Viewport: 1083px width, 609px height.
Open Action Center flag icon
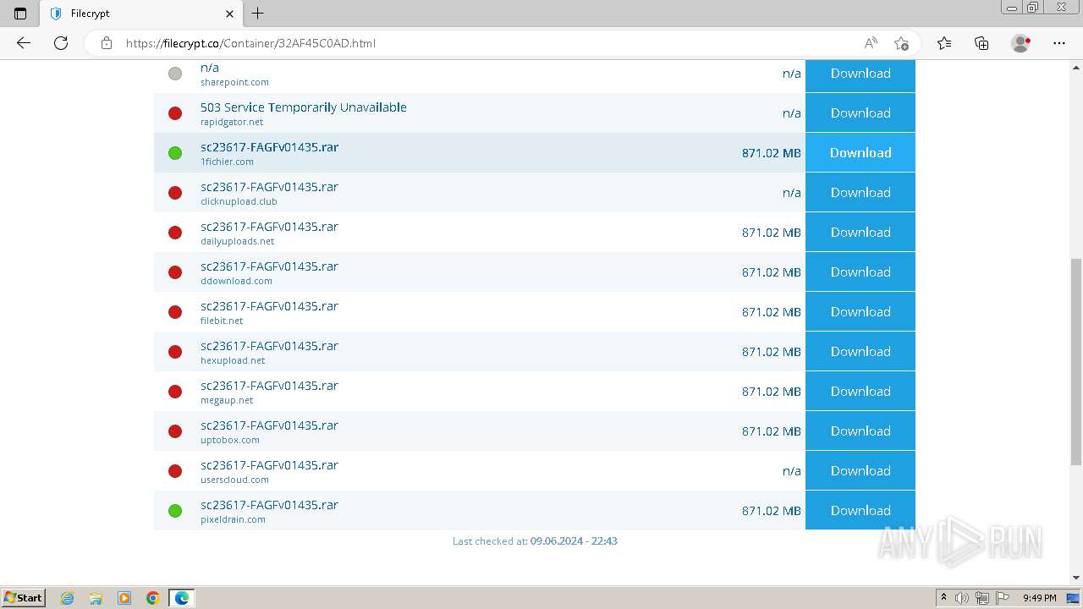click(x=1003, y=598)
